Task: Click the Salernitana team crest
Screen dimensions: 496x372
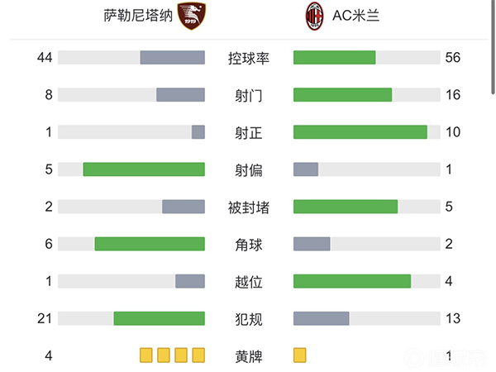Action: pyautogui.click(x=192, y=16)
